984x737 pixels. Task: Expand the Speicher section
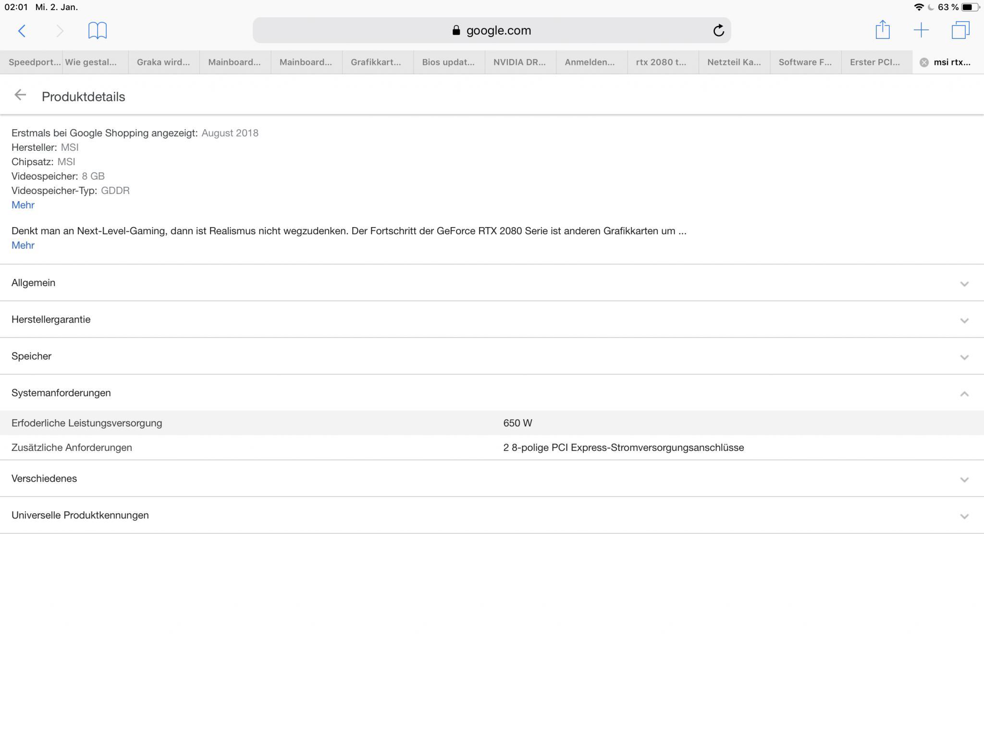coord(492,356)
